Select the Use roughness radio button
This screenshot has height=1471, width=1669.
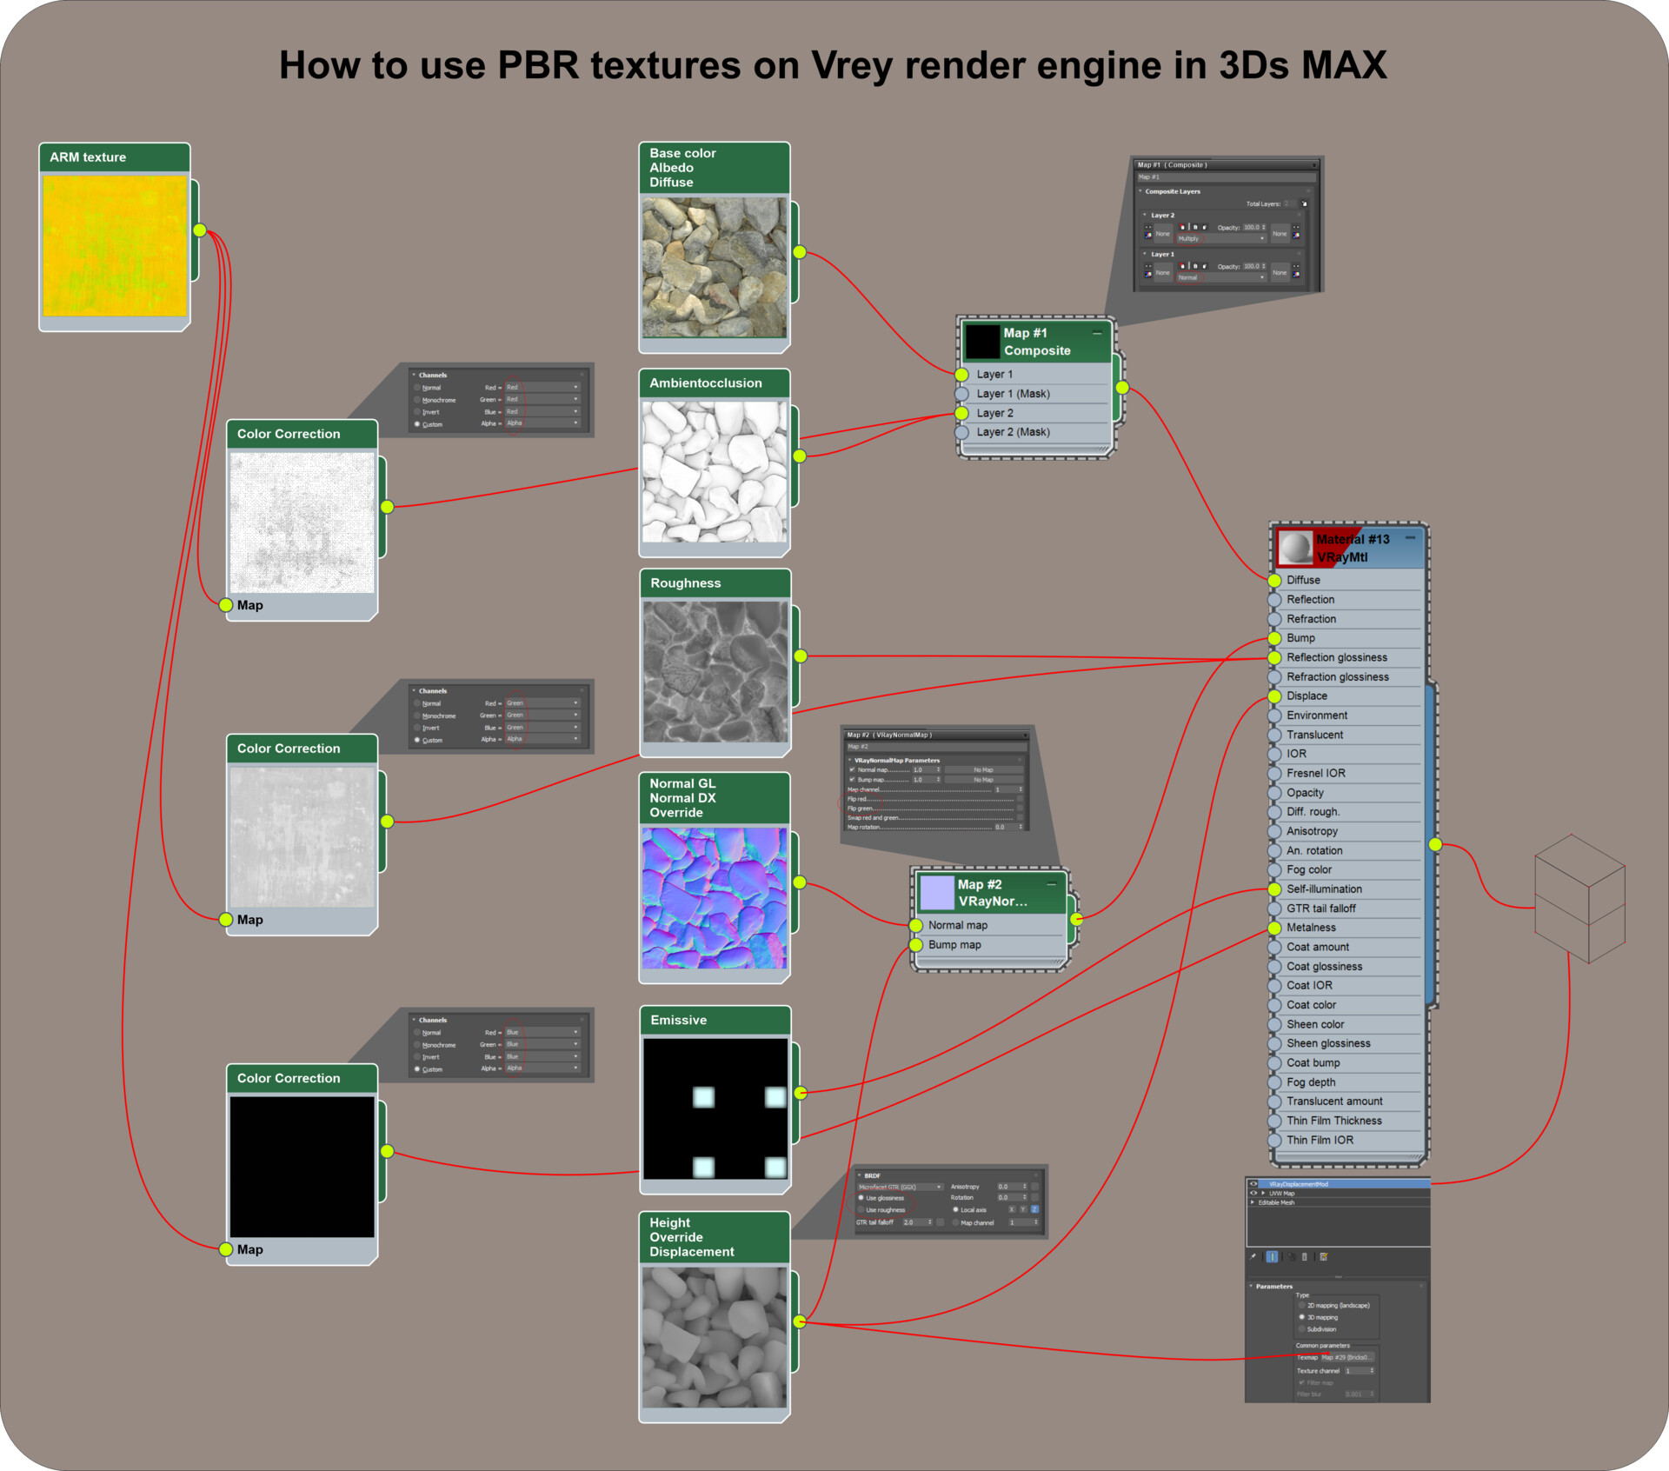861,1209
